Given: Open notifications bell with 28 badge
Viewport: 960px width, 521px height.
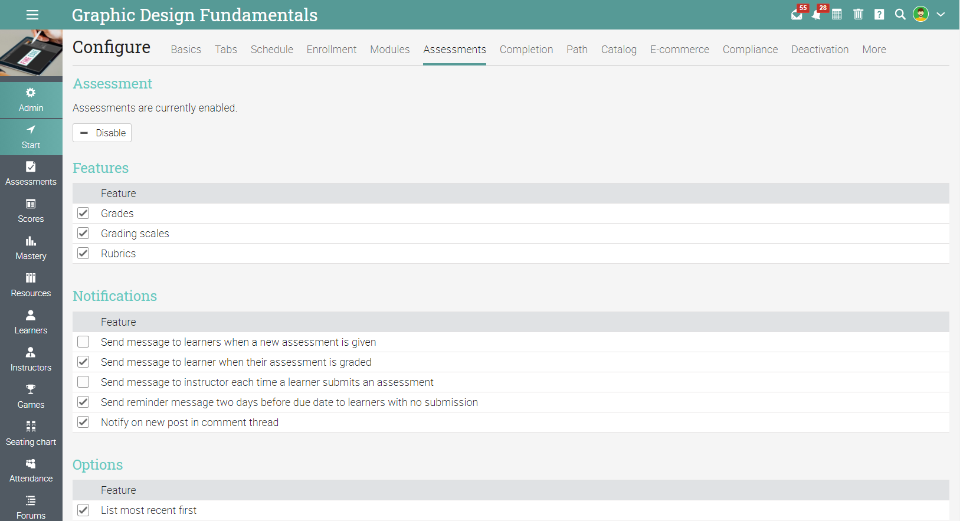Looking at the screenshot, I should 817,14.
